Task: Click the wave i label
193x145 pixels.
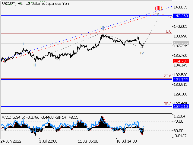Action: click(23, 43)
